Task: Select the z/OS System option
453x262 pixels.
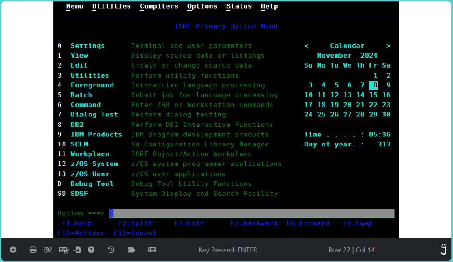Action: click(x=94, y=164)
